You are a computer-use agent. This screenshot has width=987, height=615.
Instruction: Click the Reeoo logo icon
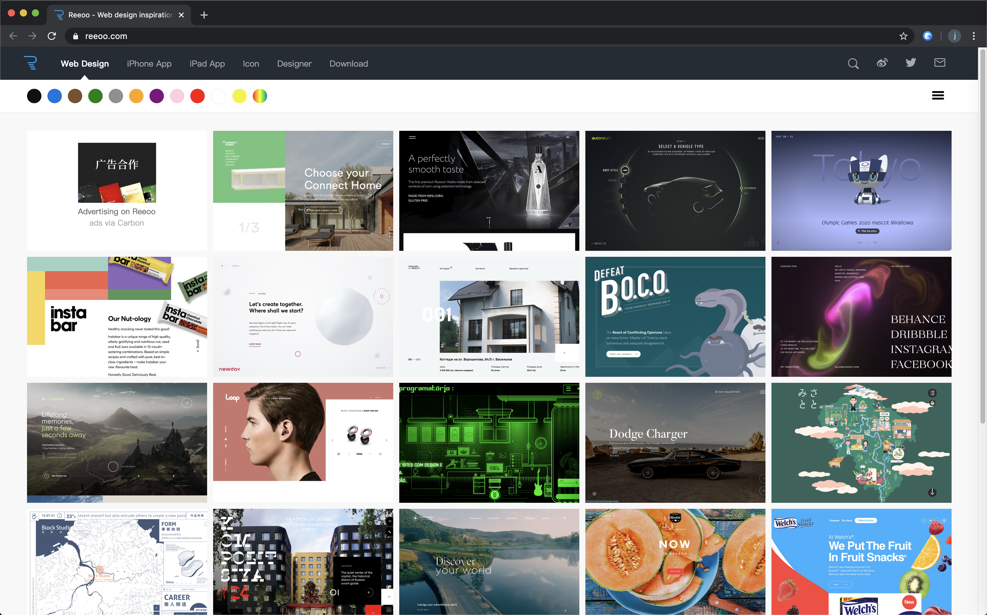click(31, 63)
